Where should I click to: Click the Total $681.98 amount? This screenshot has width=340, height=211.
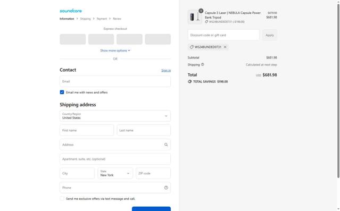270,75
